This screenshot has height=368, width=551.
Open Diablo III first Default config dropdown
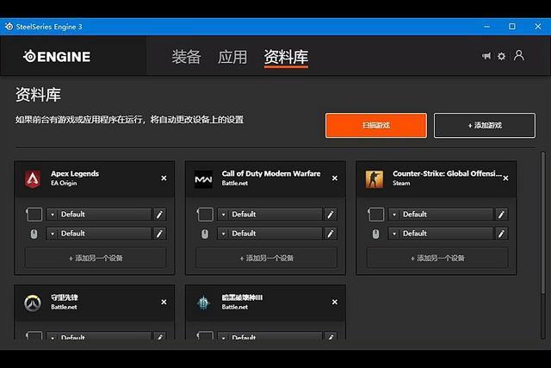coord(269,336)
